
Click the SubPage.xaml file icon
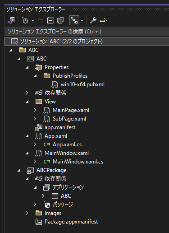coord(46,119)
